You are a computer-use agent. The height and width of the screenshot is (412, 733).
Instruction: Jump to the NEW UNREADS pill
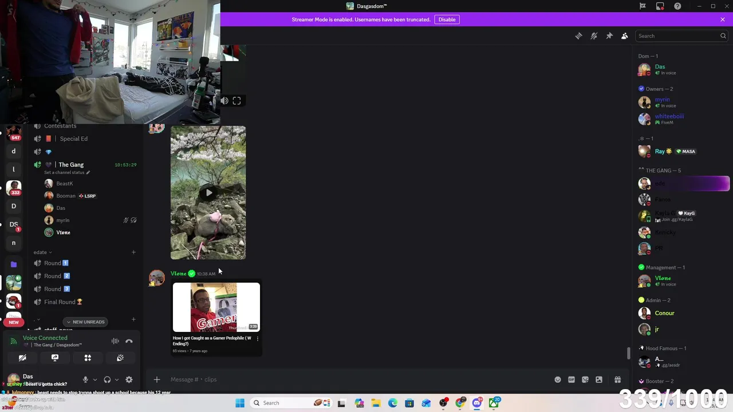point(85,322)
